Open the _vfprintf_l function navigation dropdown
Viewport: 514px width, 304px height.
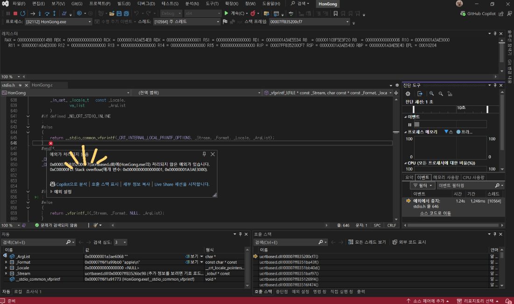pyautogui.click(x=328, y=93)
